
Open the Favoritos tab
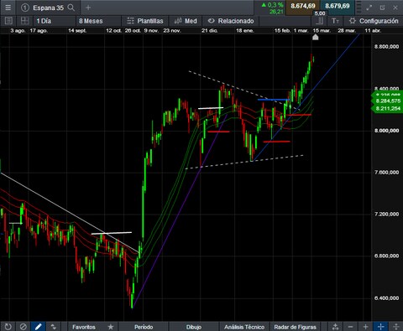(84, 327)
